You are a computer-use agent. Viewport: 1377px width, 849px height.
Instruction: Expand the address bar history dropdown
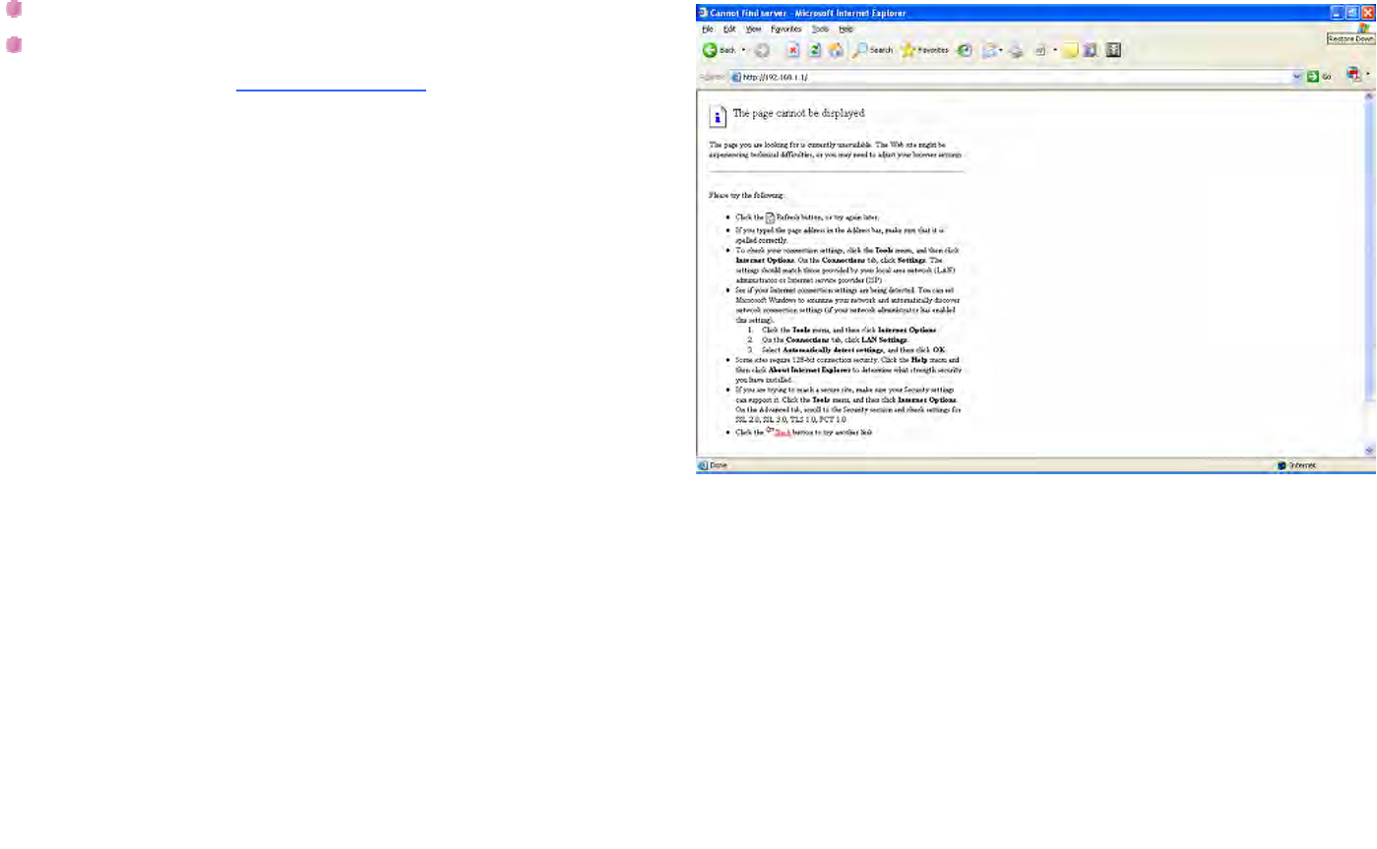1297,76
